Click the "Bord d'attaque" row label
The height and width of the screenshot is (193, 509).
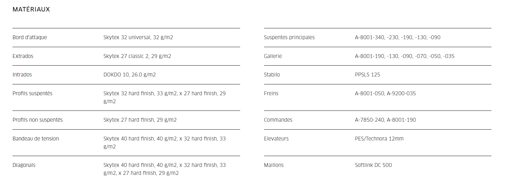(30, 37)
